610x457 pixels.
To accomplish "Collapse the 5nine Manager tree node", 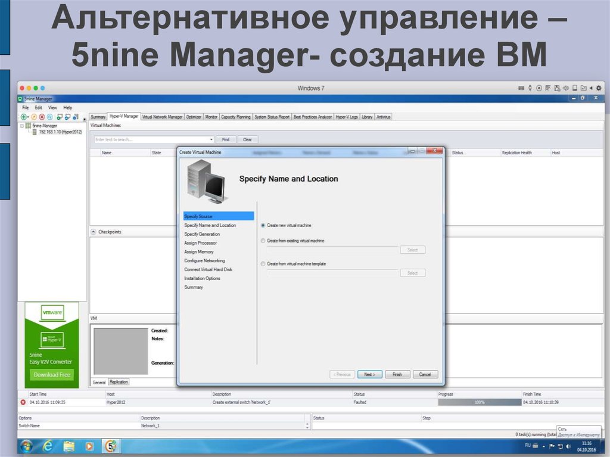I will pyautogui.click(x=22, y=126).
